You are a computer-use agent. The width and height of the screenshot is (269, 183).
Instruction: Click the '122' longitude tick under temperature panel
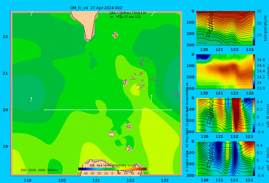pyautogui.click(x=234, y=50)
